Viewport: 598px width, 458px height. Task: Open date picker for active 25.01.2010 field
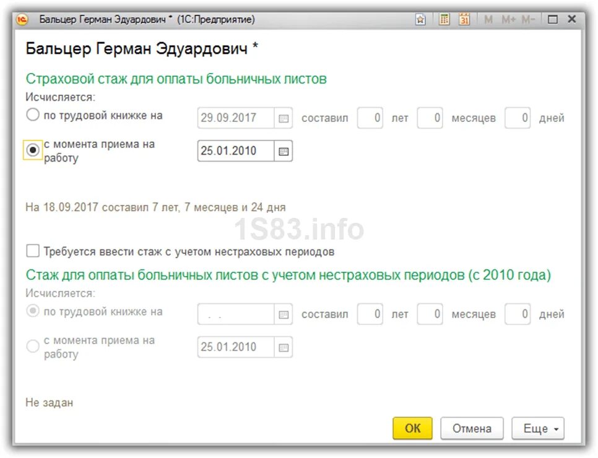pos(284,151)
